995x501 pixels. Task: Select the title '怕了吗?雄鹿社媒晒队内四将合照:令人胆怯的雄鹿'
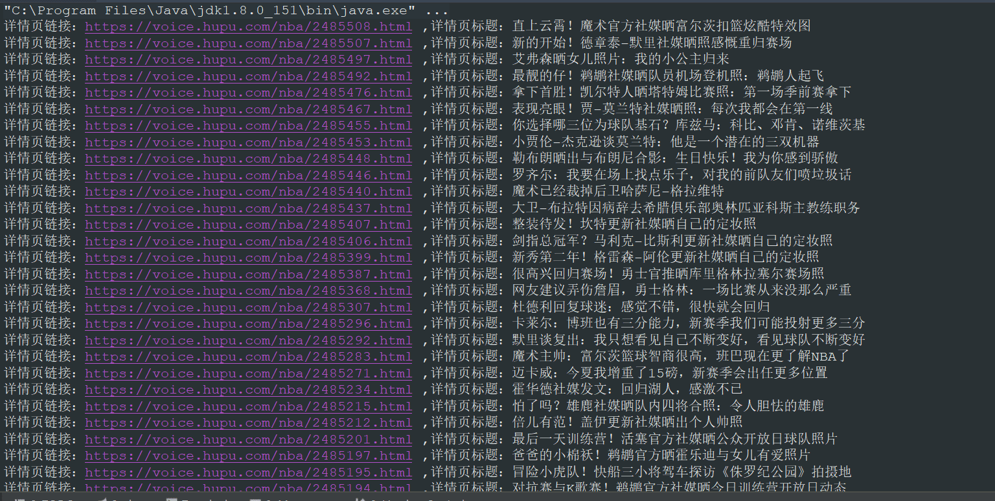[668, 406]
